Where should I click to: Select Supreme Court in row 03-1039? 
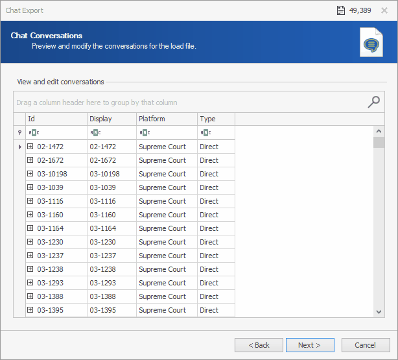point(167,187)
